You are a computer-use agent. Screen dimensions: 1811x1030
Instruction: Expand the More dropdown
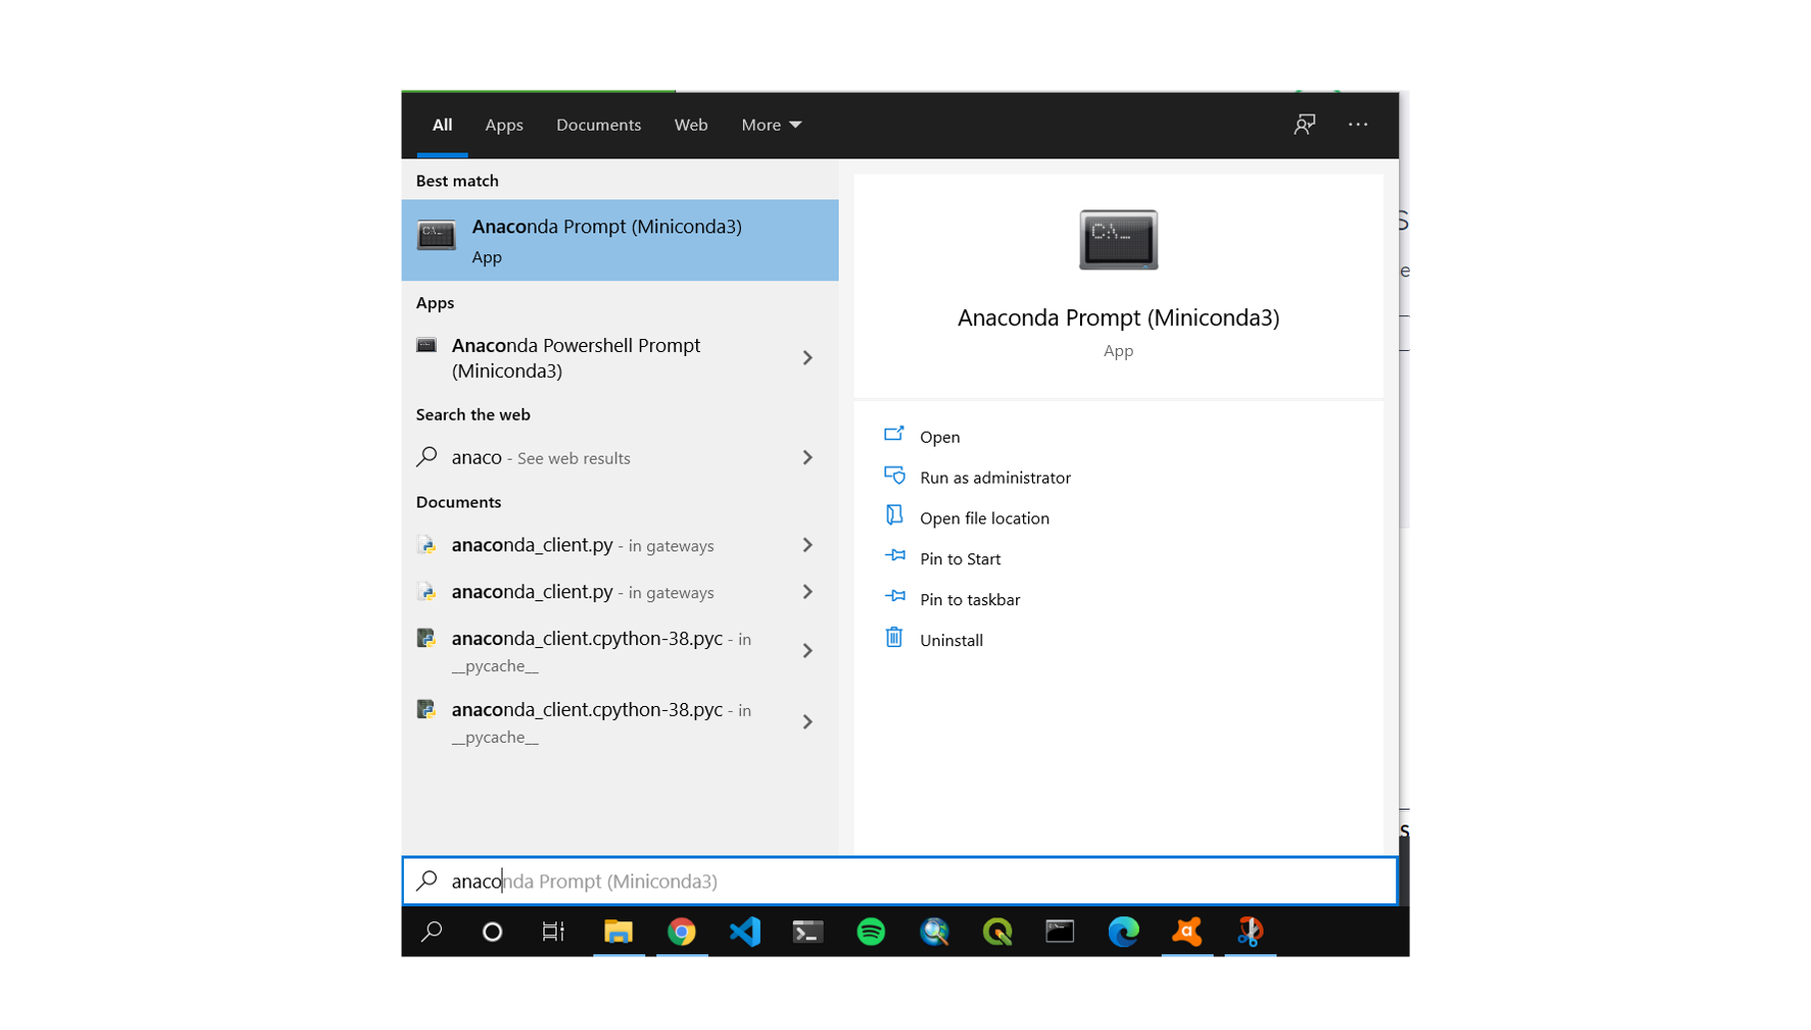pos(771,125)
